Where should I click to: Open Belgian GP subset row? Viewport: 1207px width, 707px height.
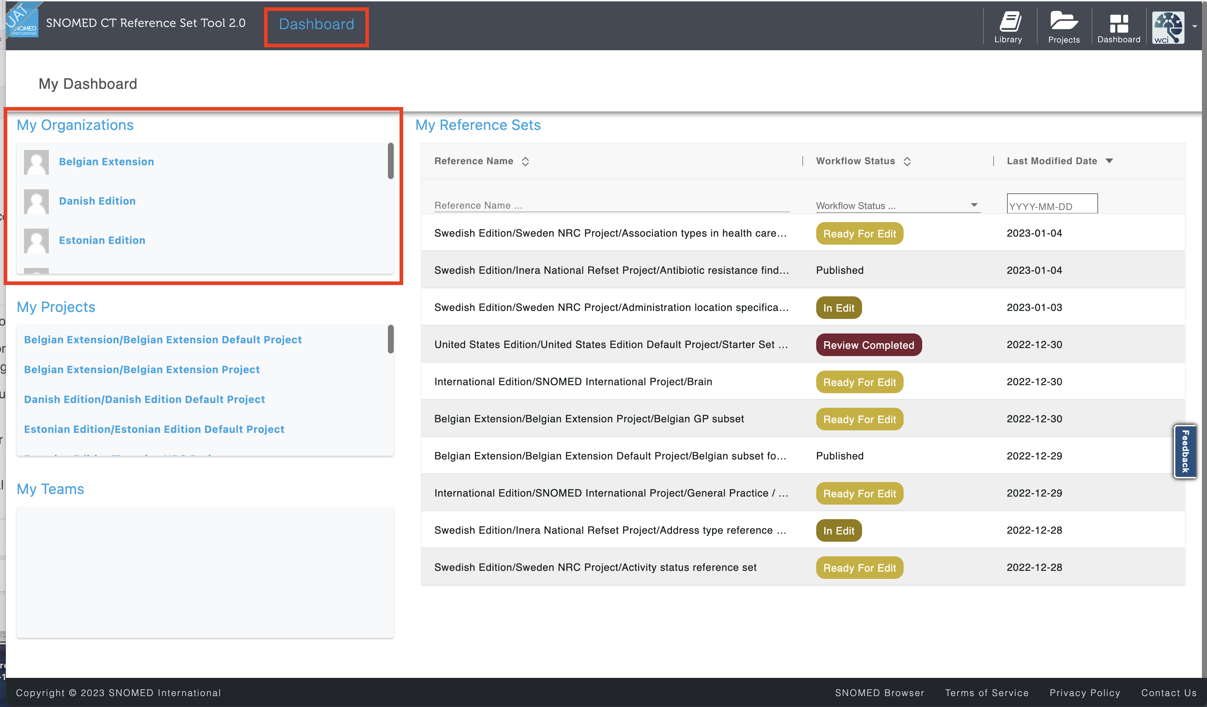(x=589, y=419)
